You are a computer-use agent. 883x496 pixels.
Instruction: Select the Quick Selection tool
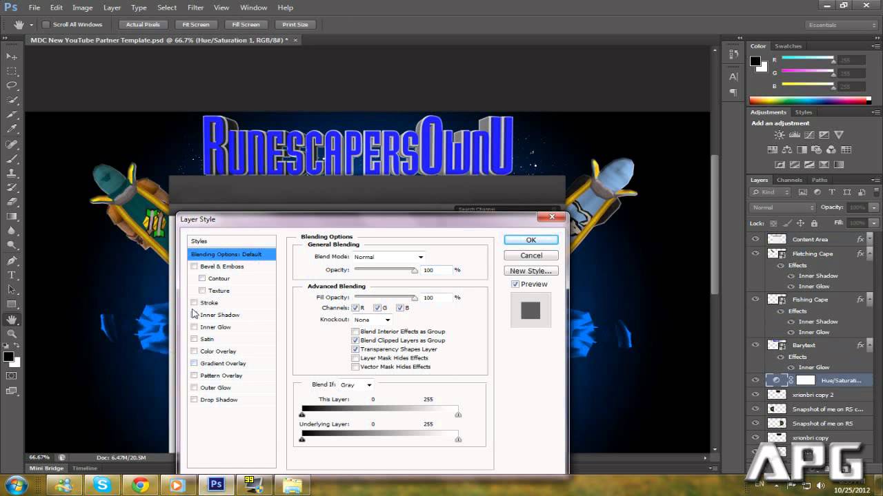point(12,100)
